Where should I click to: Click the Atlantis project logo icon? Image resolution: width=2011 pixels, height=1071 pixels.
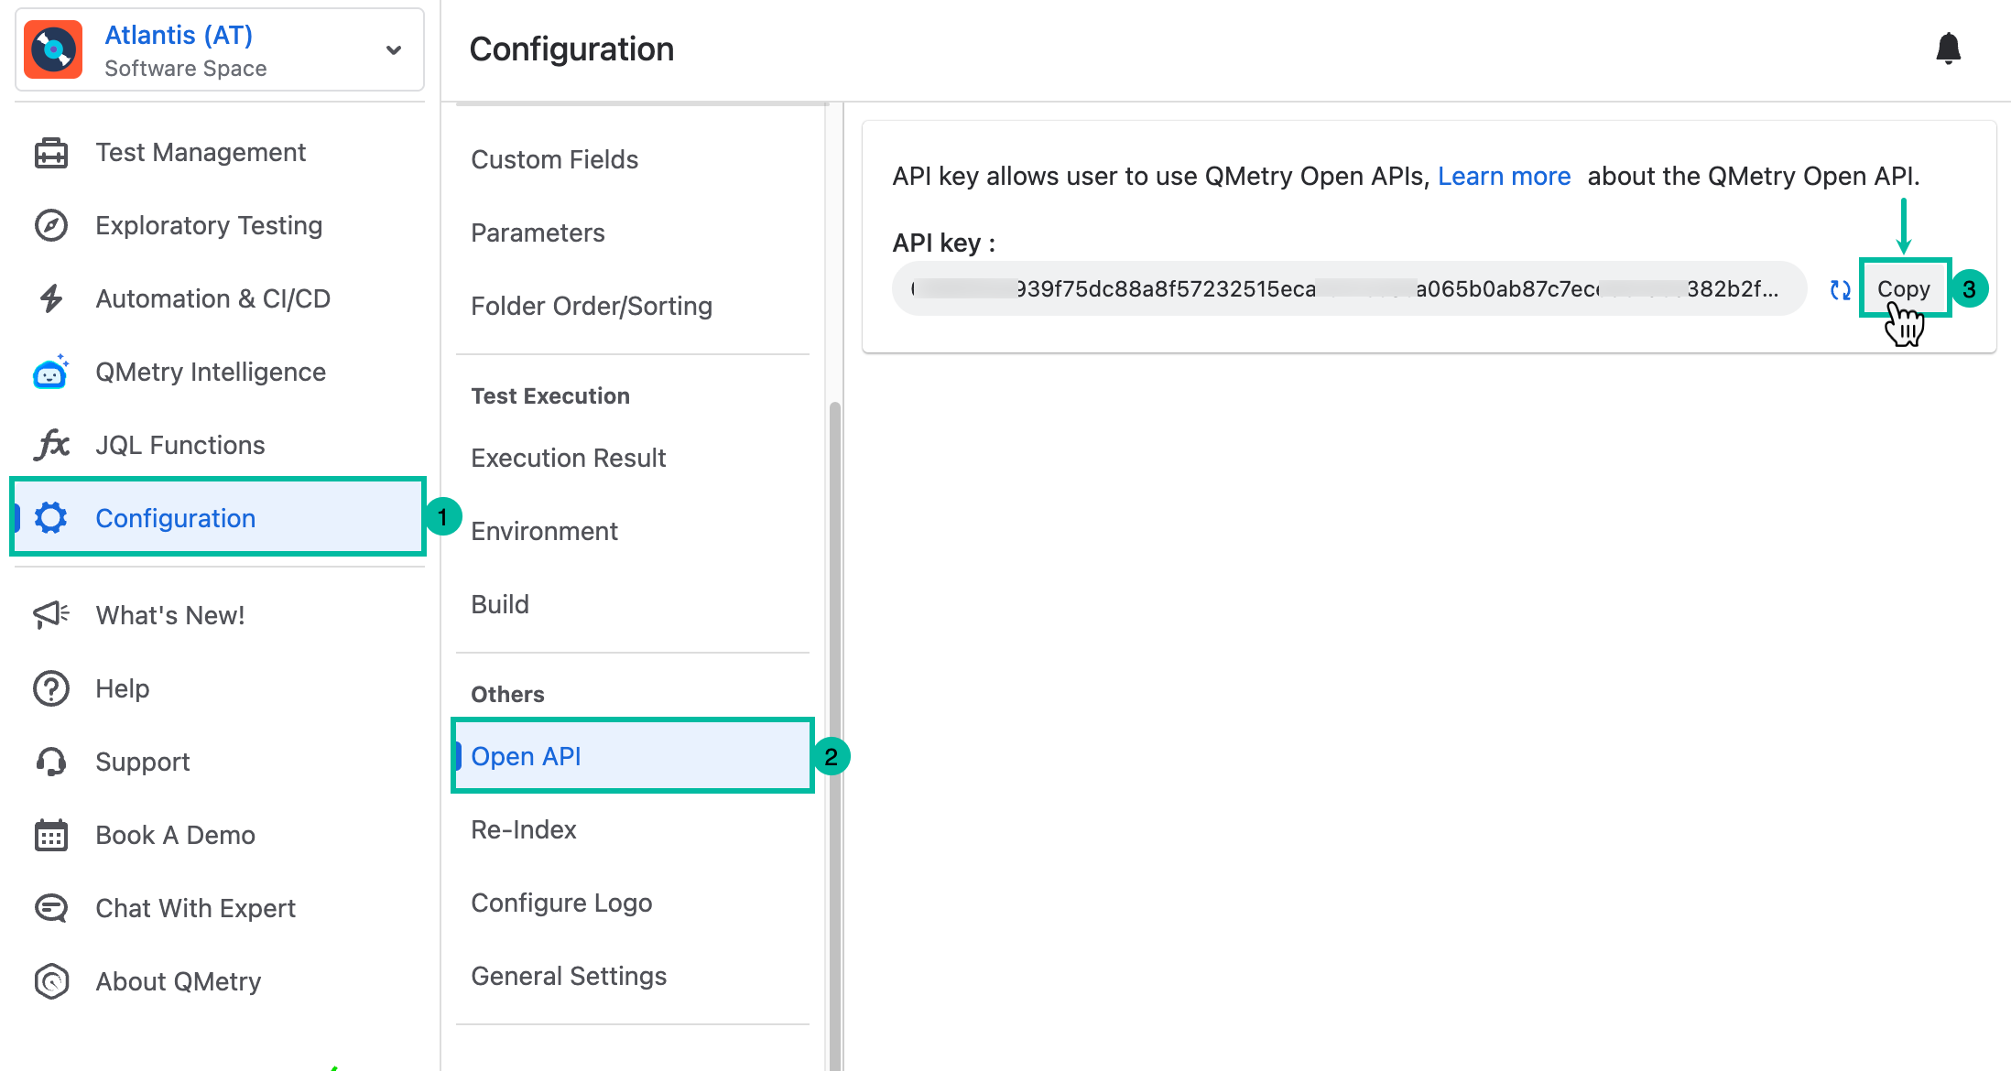coord(53,49)
